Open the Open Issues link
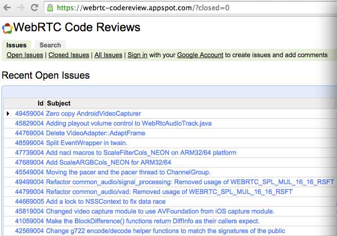The width and height of the screenshot is (337, 236). tap(25, 55)
